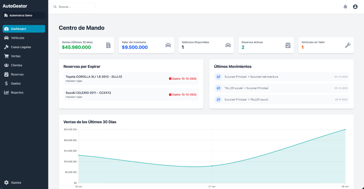Open the Vehículos section in sidebar

(17, 38)
